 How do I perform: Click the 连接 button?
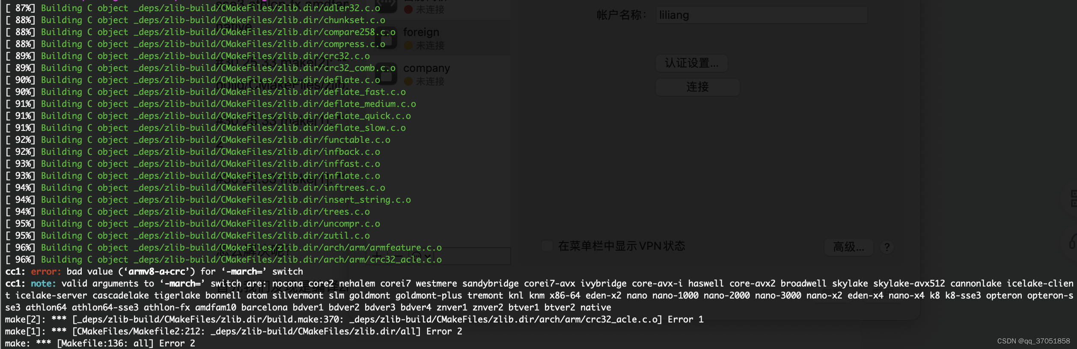[x=697, y=87]
